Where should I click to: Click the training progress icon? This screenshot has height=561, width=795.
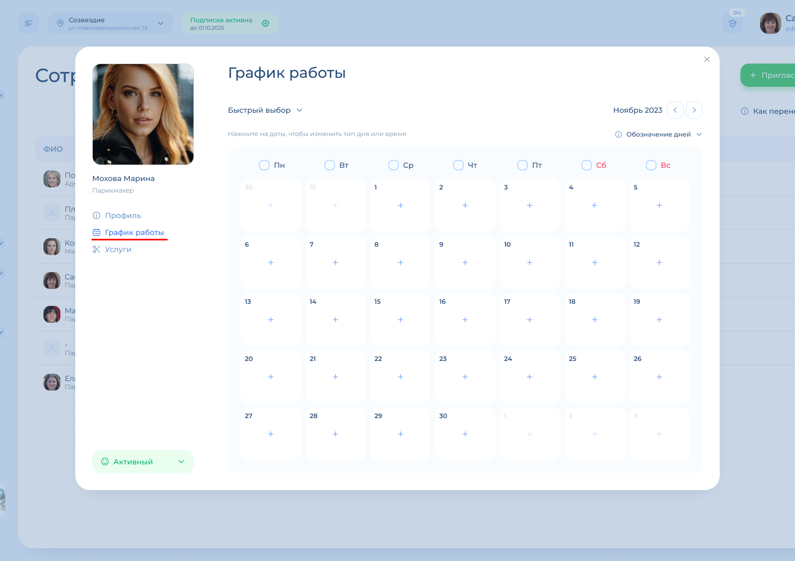tap(732, 23)
